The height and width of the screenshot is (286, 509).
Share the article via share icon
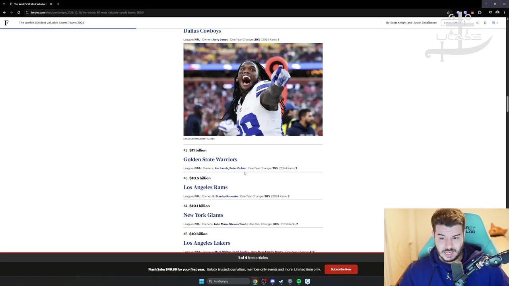477,23
